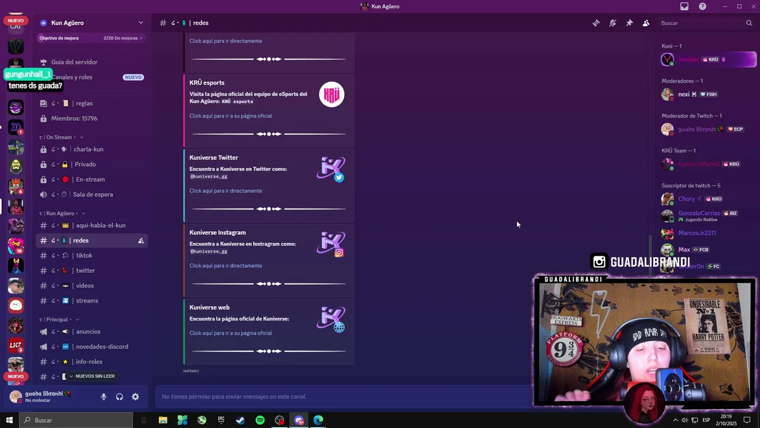Click the magnifier icon in Discord search
This screenshot has height=428, width=760.
pyautogui.click(x=749, y=23)
